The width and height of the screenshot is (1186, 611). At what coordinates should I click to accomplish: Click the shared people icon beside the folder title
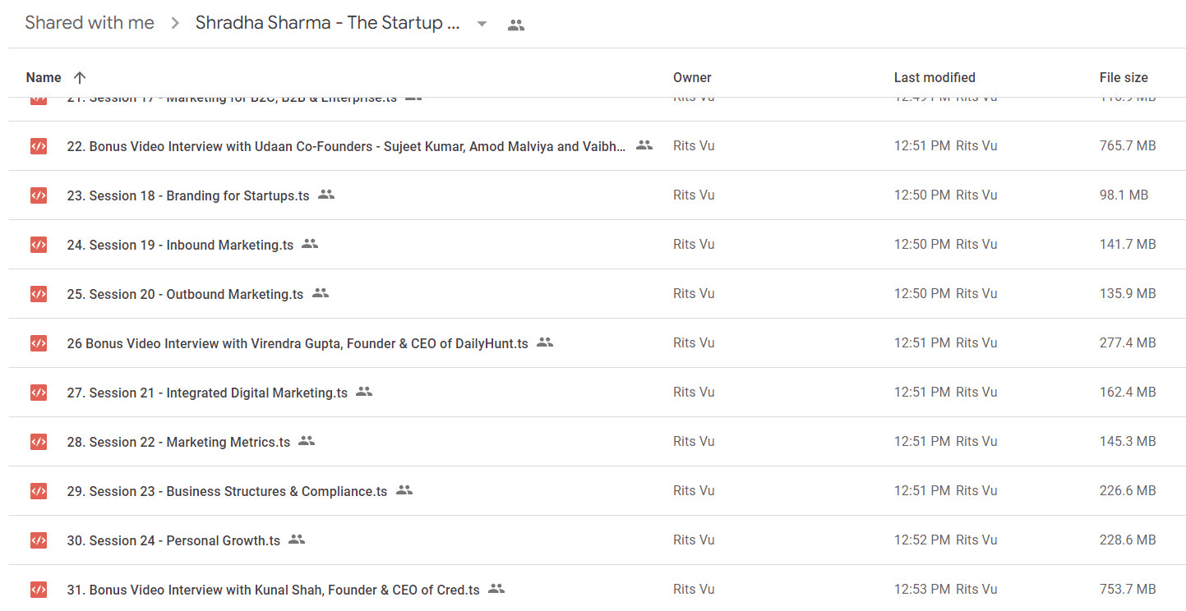(x=516, y=25)
